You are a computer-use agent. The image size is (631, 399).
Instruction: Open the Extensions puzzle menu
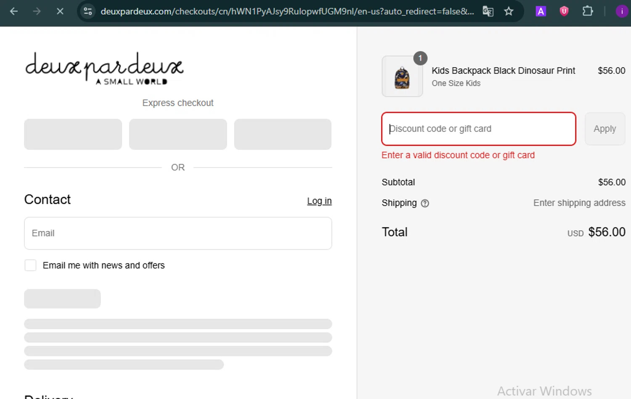click(588, 11)
